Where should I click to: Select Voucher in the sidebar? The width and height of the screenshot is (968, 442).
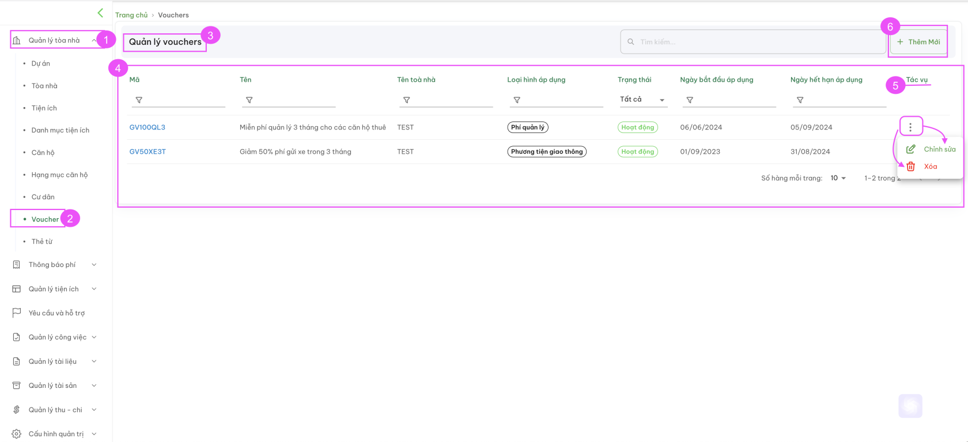[45, 219]
